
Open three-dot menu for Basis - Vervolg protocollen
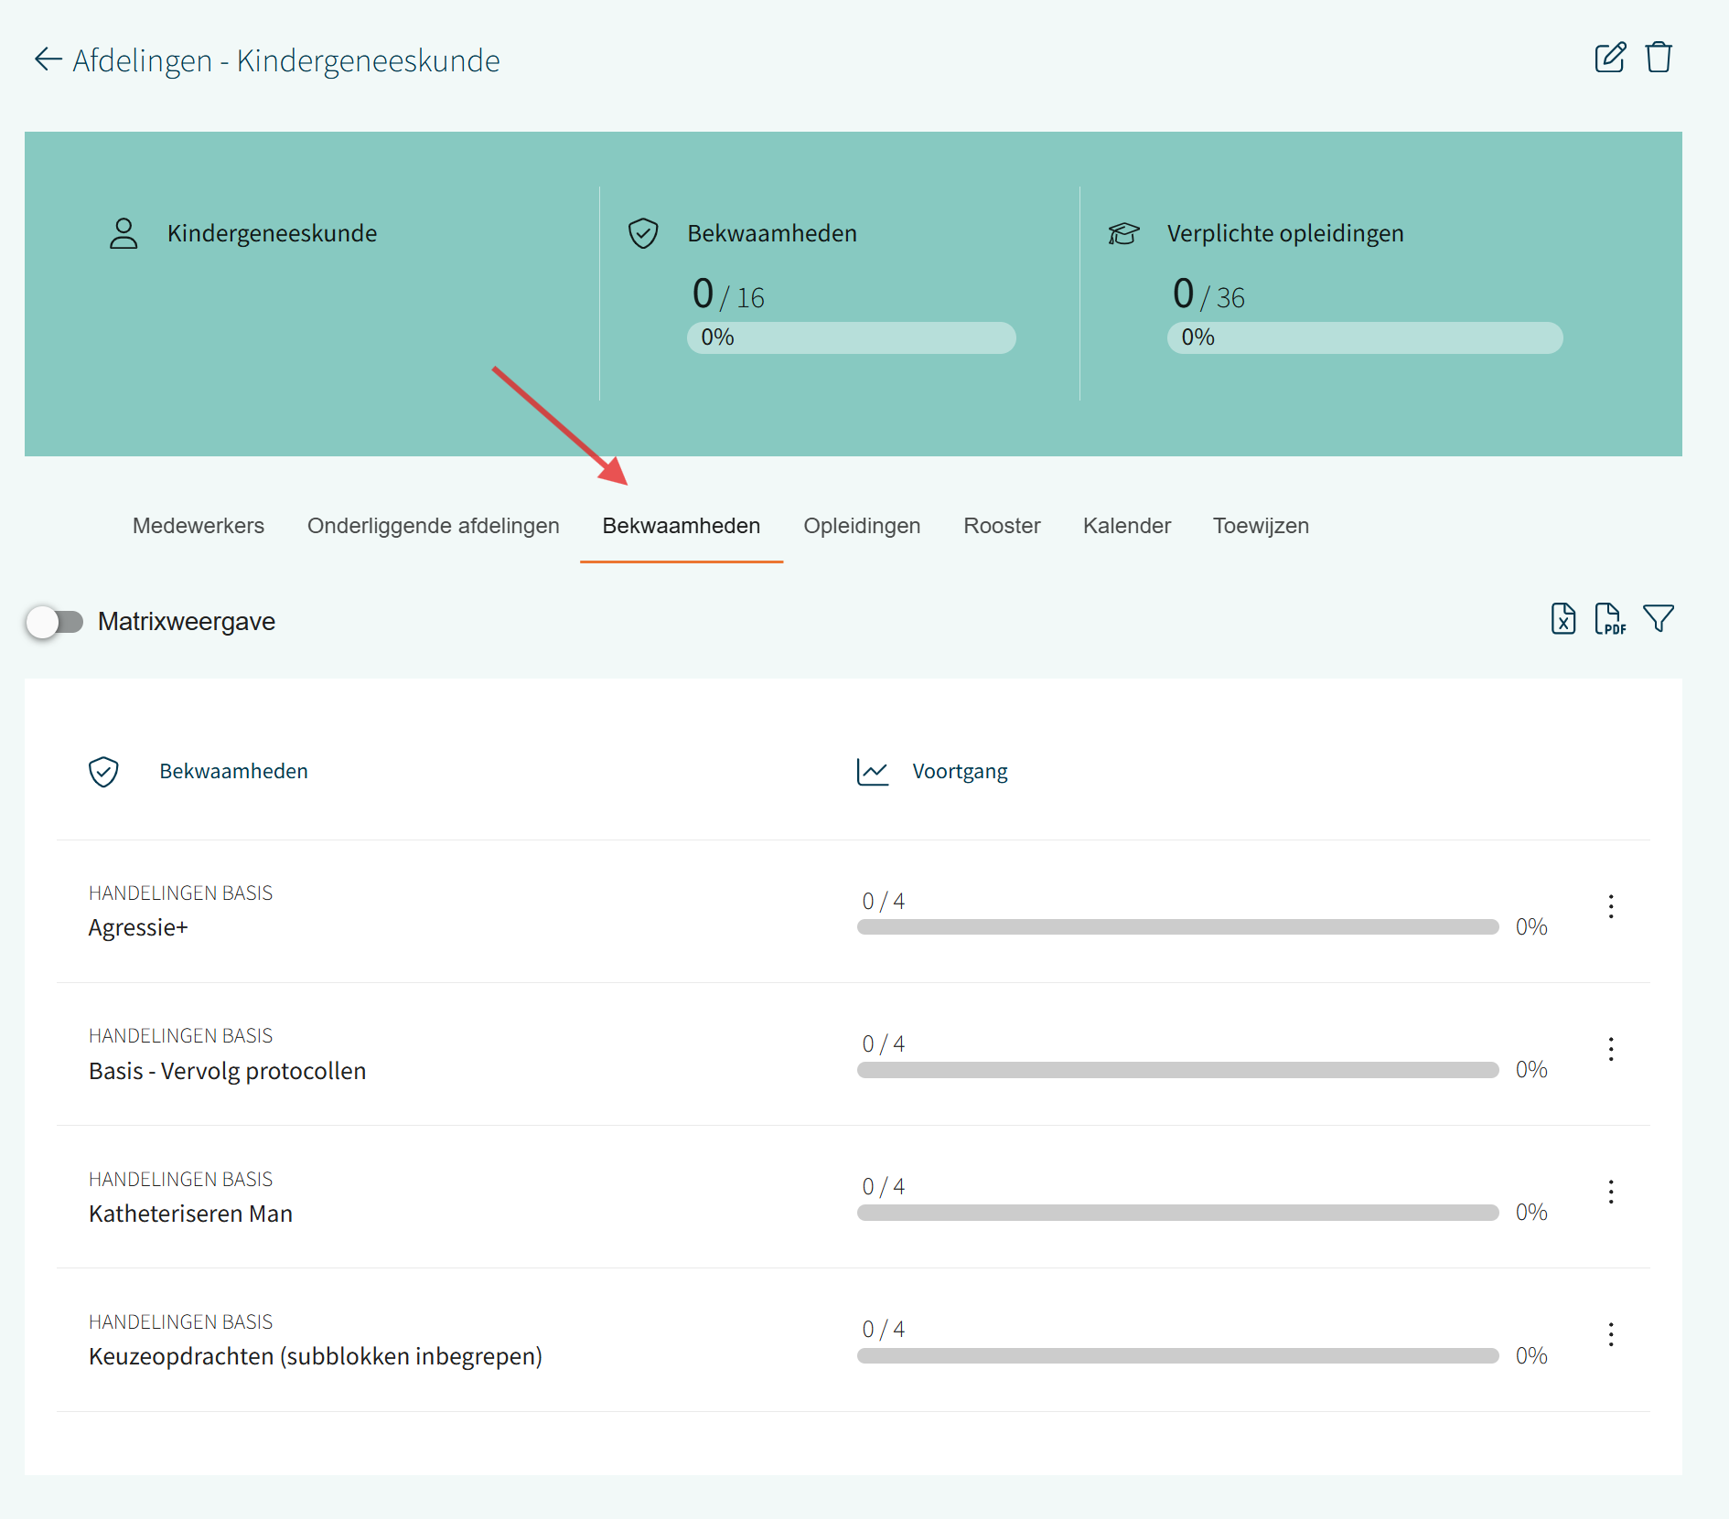(1611, 1049)
